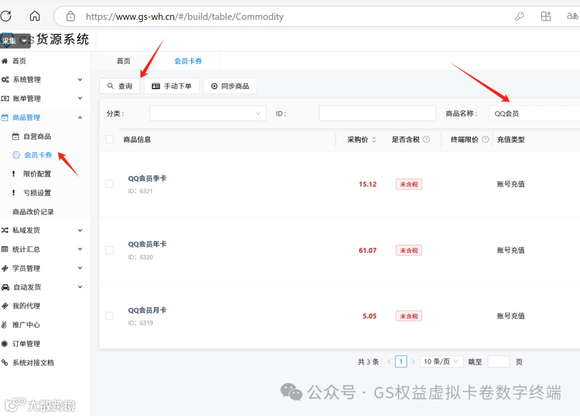Screen dimensions: 580x416
Task: Check the QQ会员季卡 row checkbox
Action: pyautogui.click(x=110, y=184)
